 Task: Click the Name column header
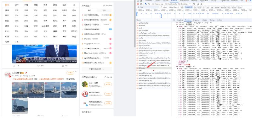139,20
